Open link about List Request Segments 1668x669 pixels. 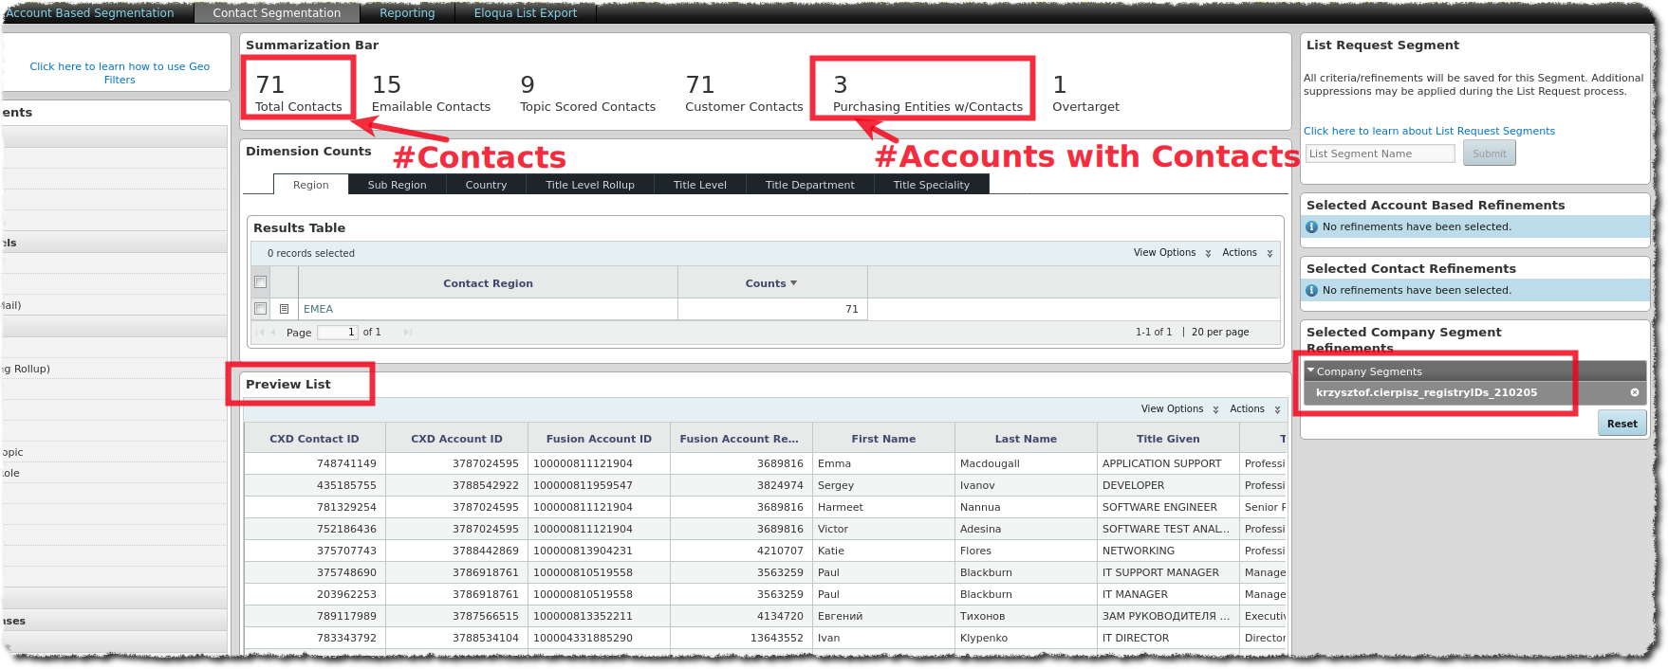pyautogui.click(x=1428, y=131)
